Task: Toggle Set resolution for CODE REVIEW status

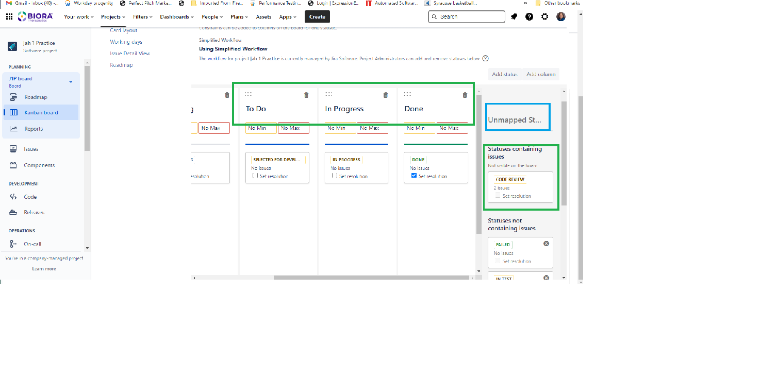Action: (x=498, y=196)
